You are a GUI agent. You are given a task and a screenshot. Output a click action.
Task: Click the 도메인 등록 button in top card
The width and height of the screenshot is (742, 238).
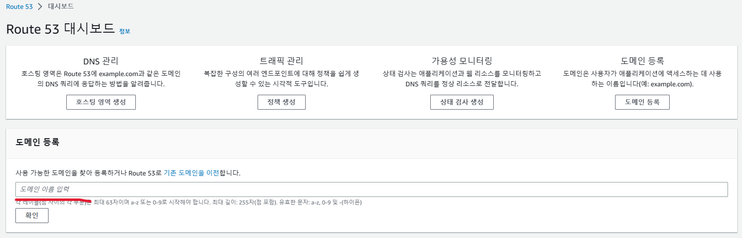pyautogui.click(x=642, y=102)
